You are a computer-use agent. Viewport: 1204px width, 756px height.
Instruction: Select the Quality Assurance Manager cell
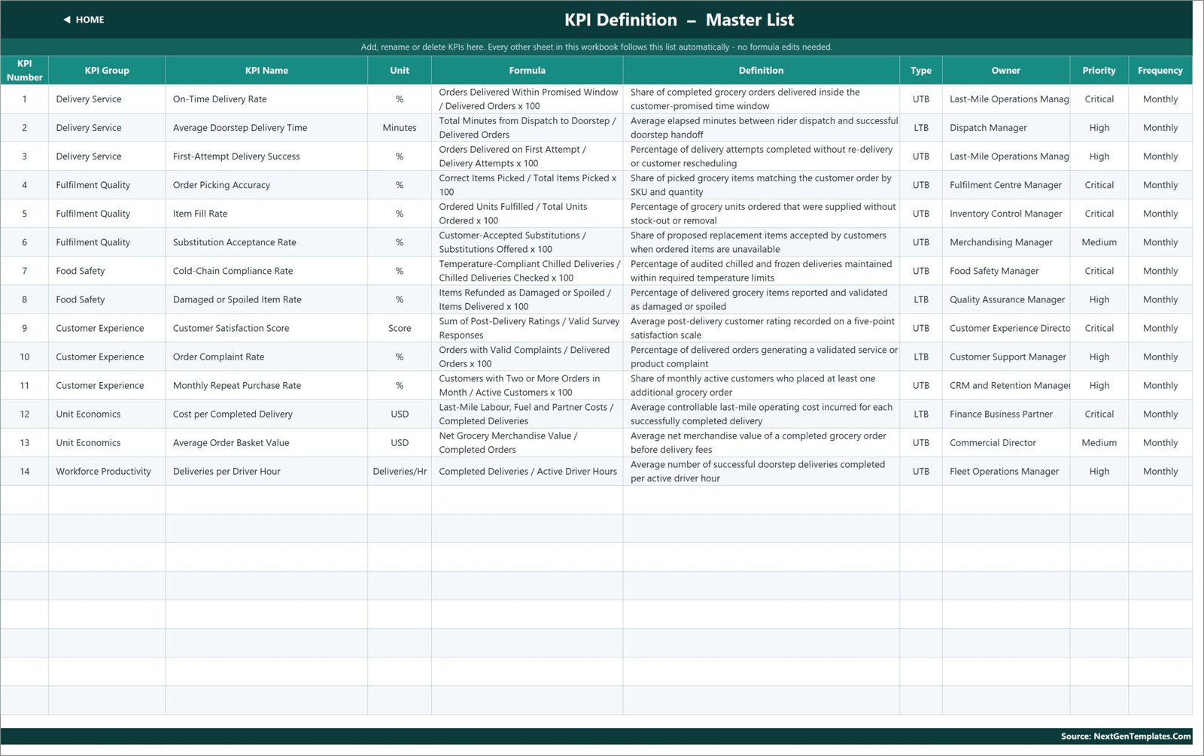coord(1005,299)
